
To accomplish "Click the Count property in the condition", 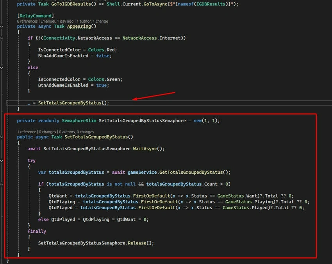I will [211, 184].
